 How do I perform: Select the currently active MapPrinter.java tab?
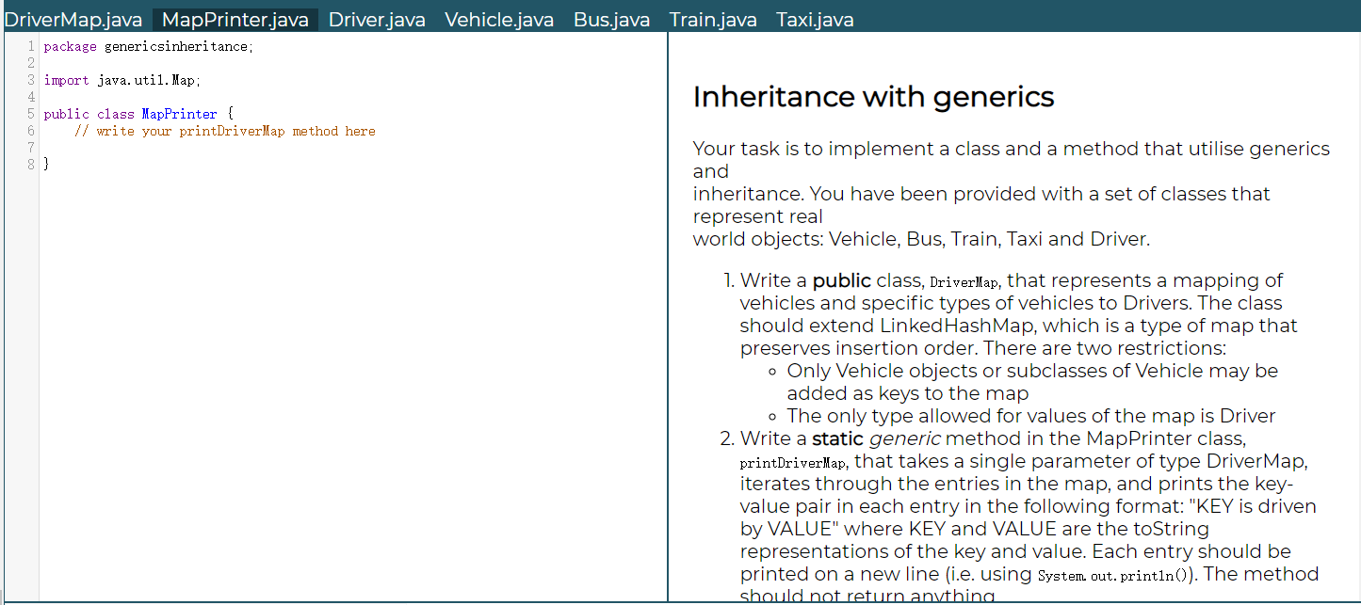coord(234,17)
